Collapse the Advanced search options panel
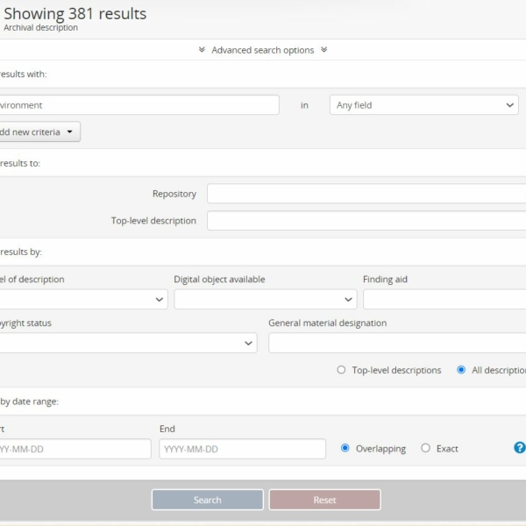The width and height of the screenshot is (526, 526). 262,50
